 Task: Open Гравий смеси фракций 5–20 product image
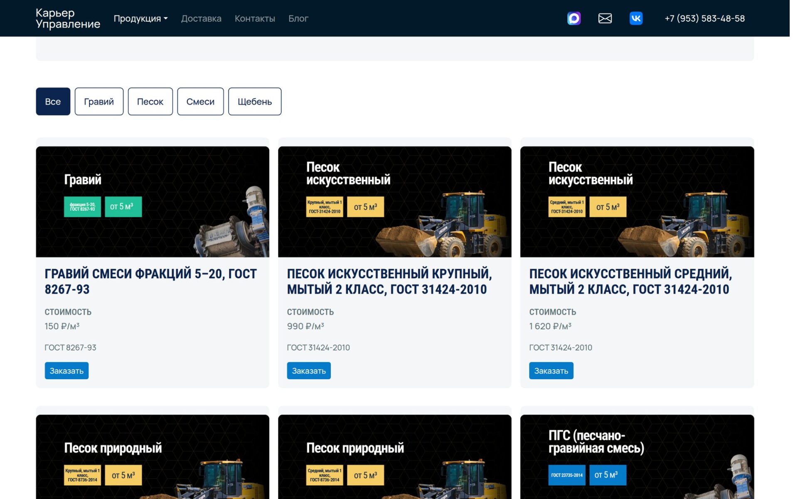(x=153, y=202)
